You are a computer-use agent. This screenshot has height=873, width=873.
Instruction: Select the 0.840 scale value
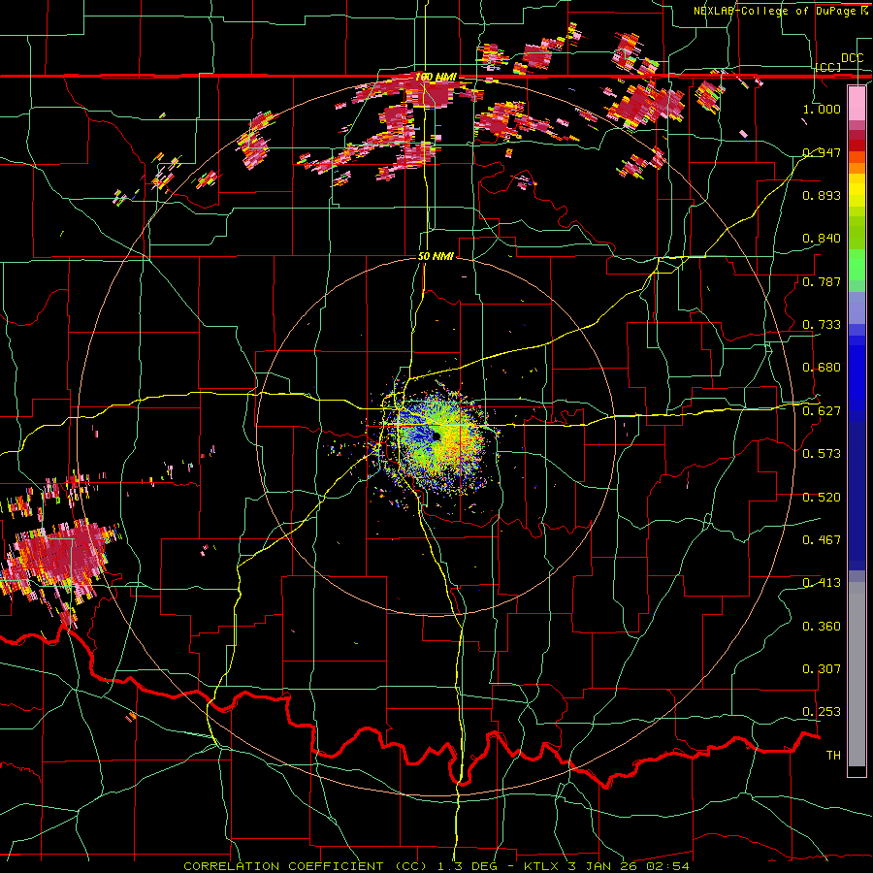pyautogui.click(x=822, y=239)
